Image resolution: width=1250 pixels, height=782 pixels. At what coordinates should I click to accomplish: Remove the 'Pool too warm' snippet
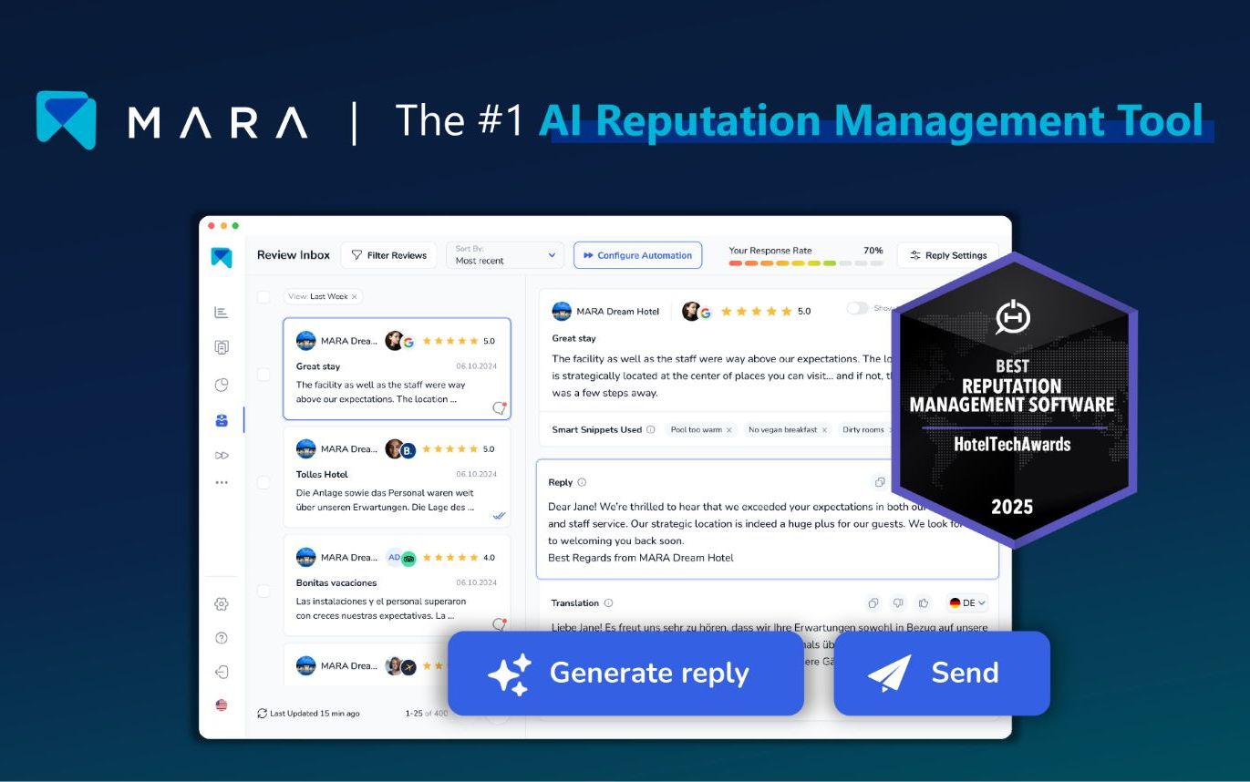pyautogui.click(x=728, y=430)
